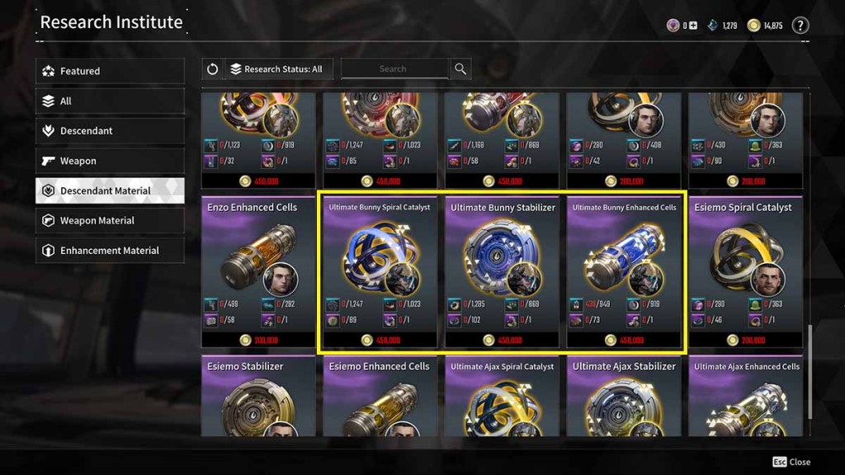Focus the Search text field
The image size is (845, 475).
click(394, 69)
